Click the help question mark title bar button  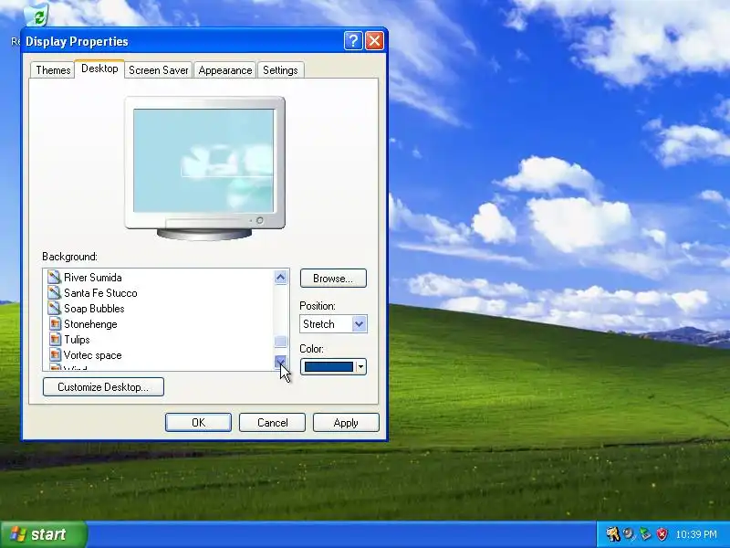(x=353, y=41)
